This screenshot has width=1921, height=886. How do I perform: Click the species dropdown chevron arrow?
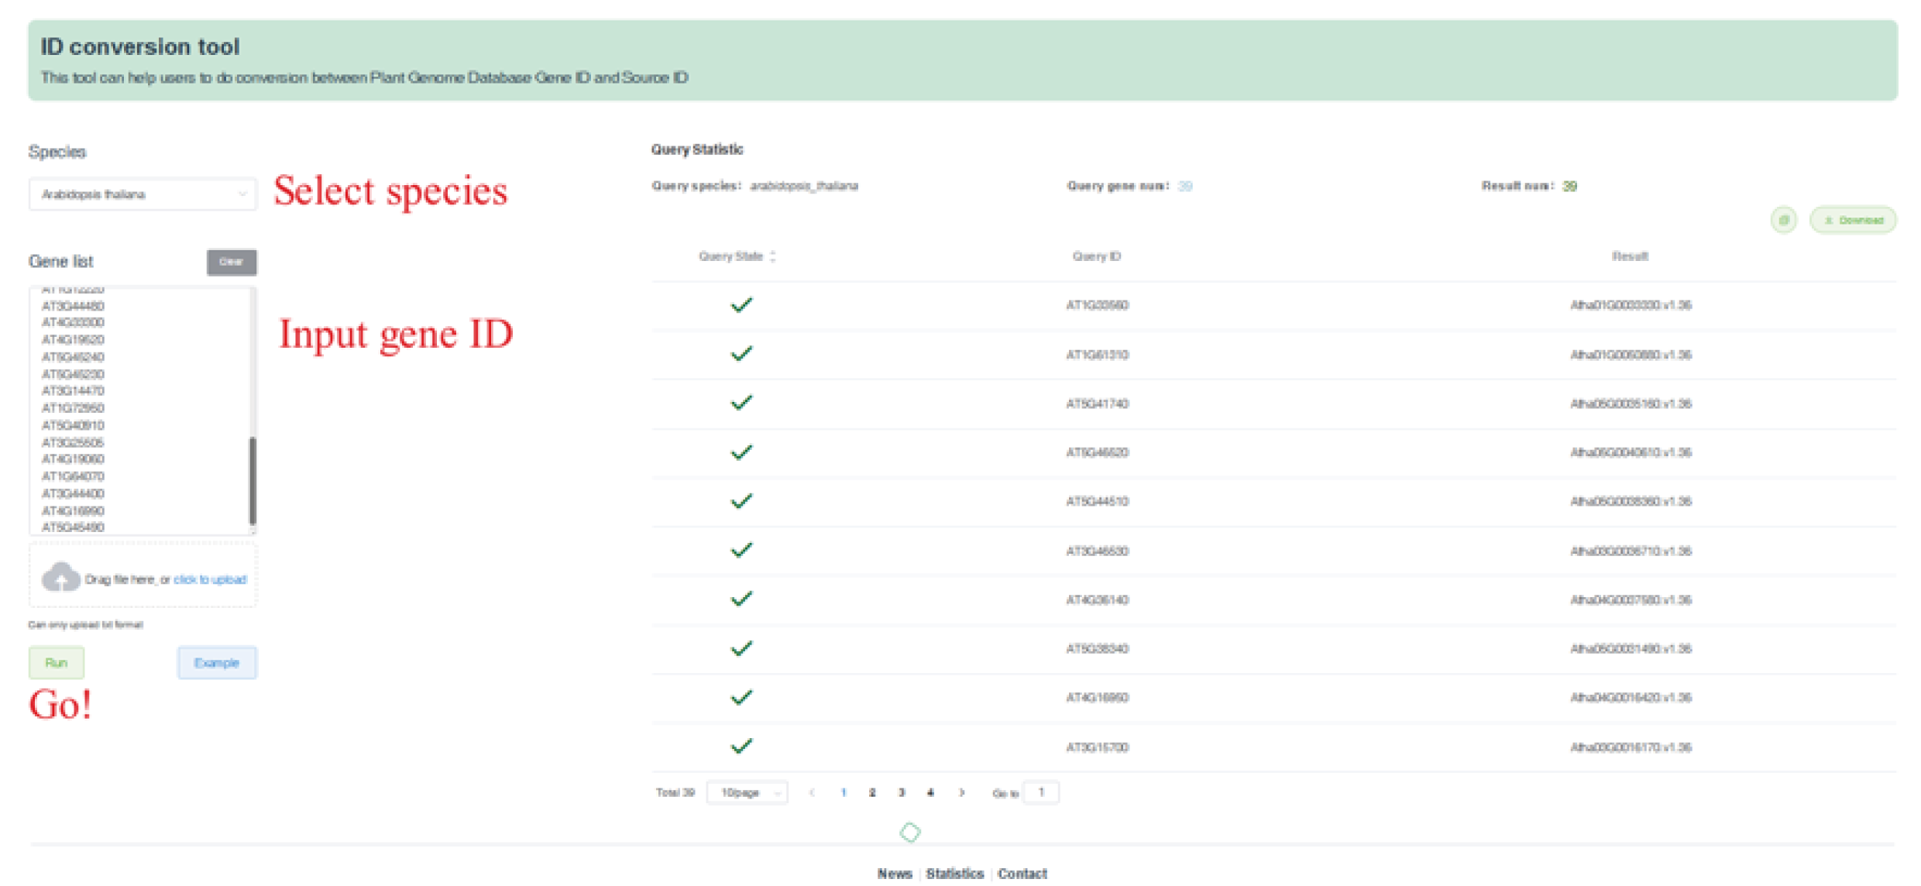coord(242,194)
